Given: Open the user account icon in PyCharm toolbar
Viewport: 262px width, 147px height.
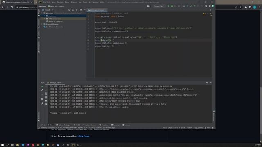Looking at the screenshot, I should [x=148, y=6].
